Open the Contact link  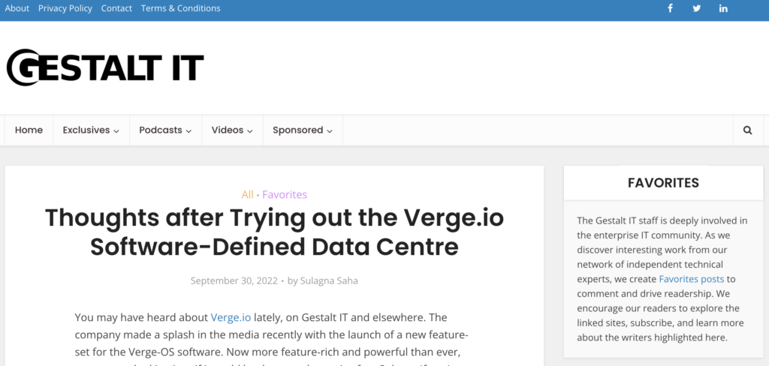tap(116, 8)
